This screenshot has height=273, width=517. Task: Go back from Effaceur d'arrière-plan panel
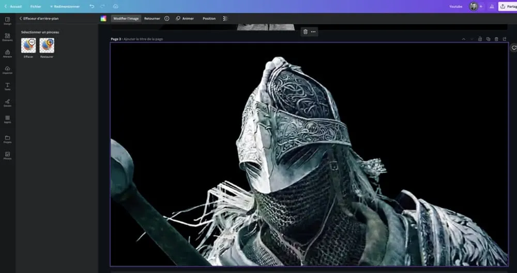pos(21,19)
